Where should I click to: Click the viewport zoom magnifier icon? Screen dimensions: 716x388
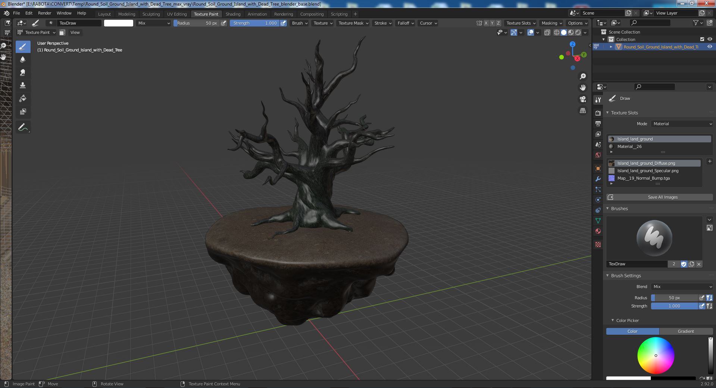pyautogui.click(x=582, y=76)
